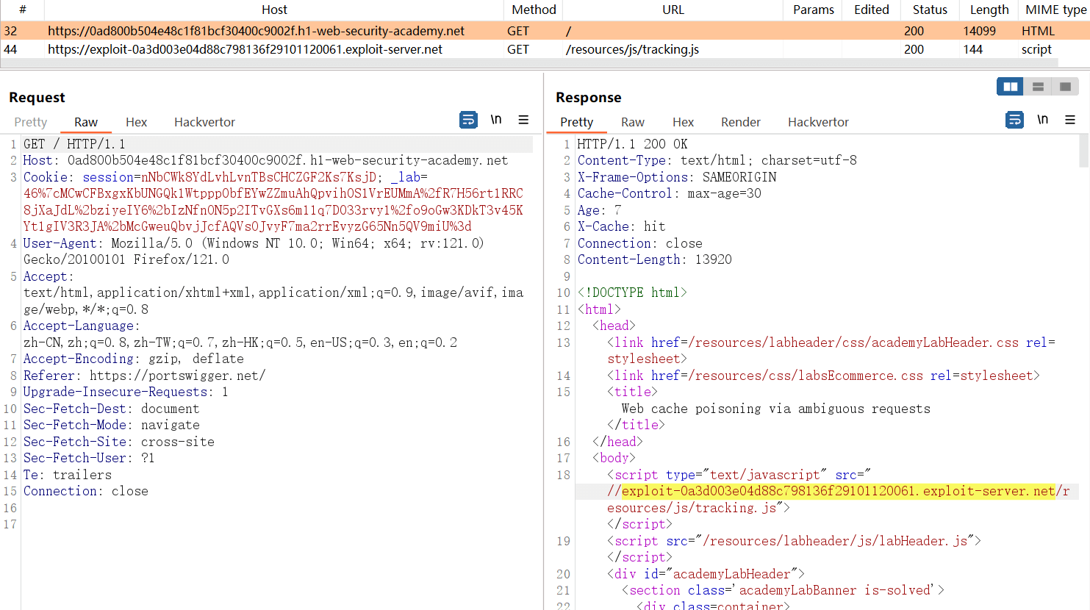Click MIME type cell 'script' in row 44
The width and height of the screenshot is (1090, 610).
point(1036,49)
